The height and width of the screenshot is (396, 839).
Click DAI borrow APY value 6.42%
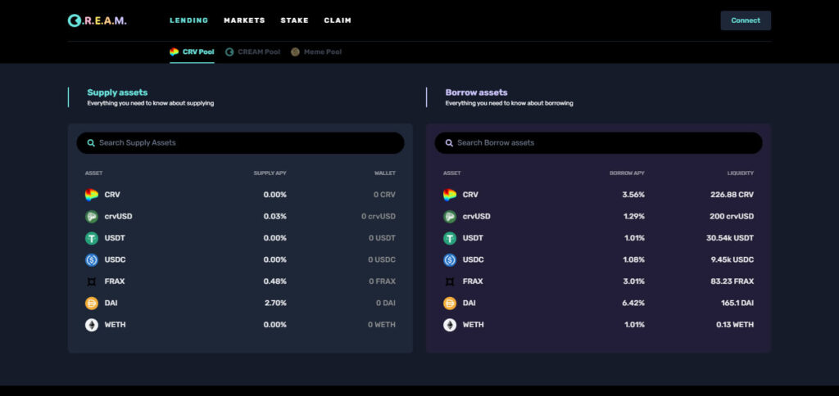(x=633, y=303)
